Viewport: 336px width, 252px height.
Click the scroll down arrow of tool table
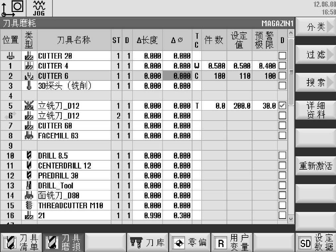pos(291,218)
